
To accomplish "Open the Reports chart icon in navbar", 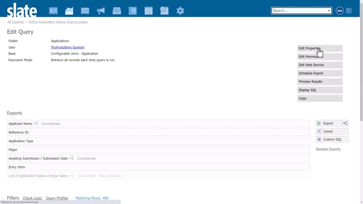I will (x=69, y=11).
